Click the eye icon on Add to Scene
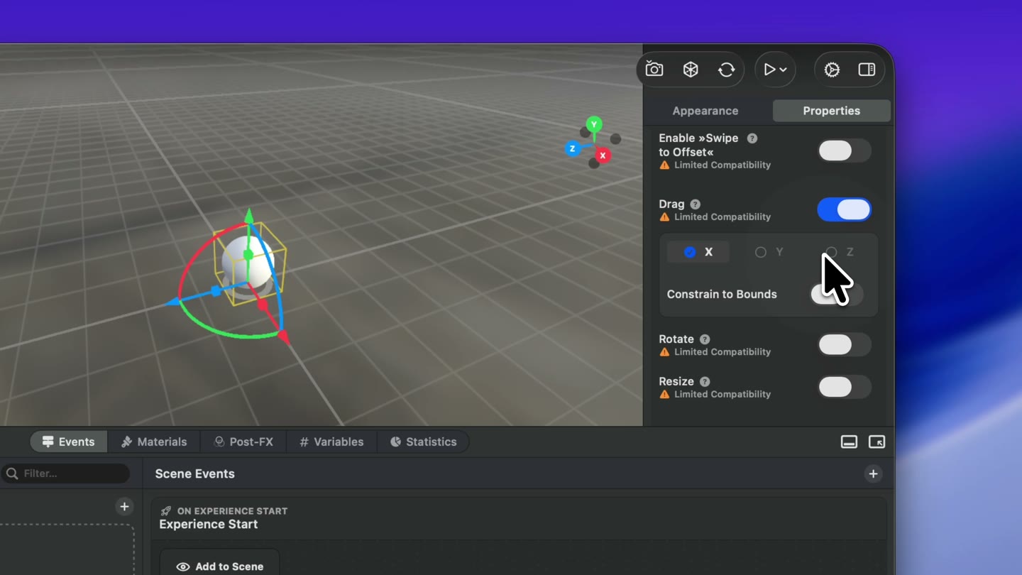Viewport: 1022px width, 575px height. [x=183, y=566]
